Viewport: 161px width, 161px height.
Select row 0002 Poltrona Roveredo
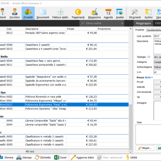pyautogui.click(x=64, y=97)
